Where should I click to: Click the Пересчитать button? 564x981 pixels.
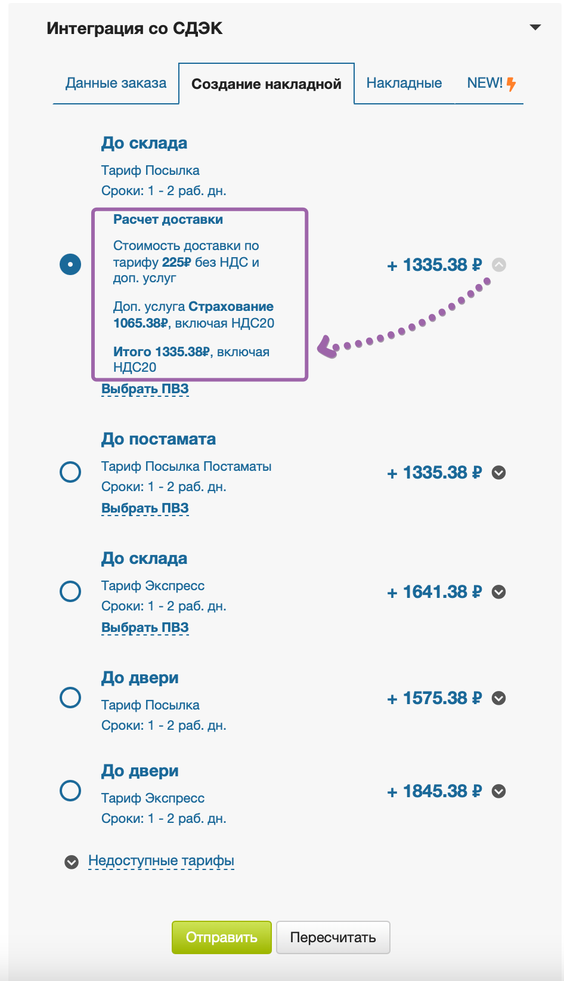tap(333, 937)
